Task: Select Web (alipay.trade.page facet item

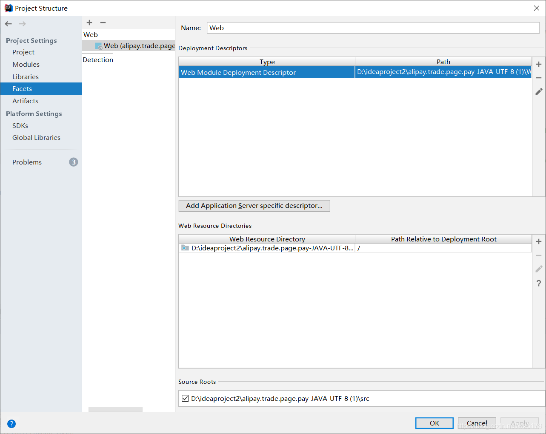Action: (129, 45)
